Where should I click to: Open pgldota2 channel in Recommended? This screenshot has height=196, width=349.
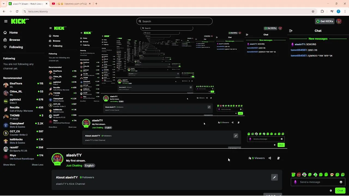(23, 101)
